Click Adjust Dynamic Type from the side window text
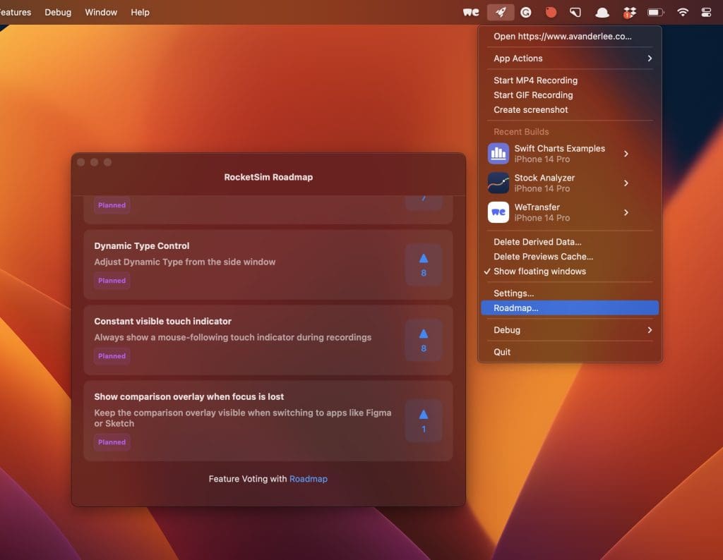Viewport: 723px width, 560px height. [185, 262]
